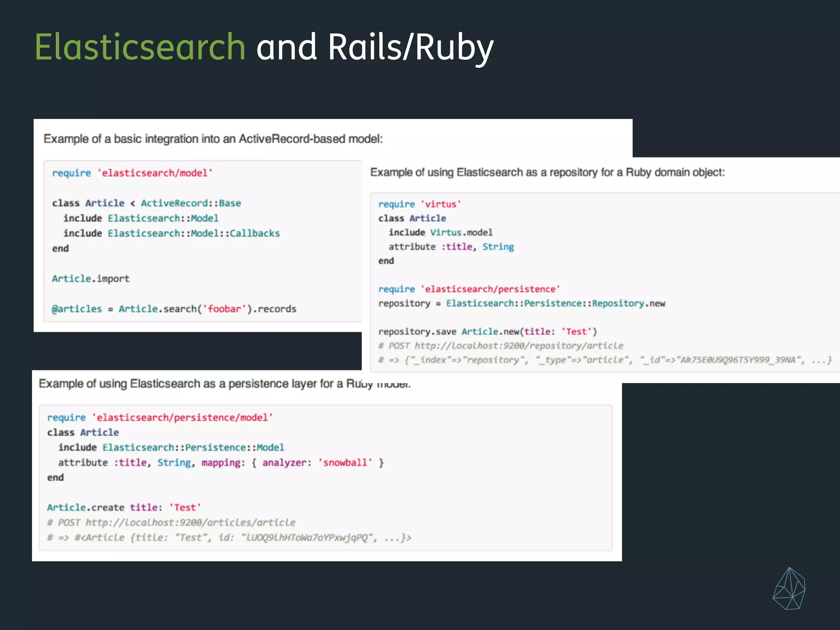Click the Article.search('foobar').records line
The image size is (840, 630).
tap(174, 309)
